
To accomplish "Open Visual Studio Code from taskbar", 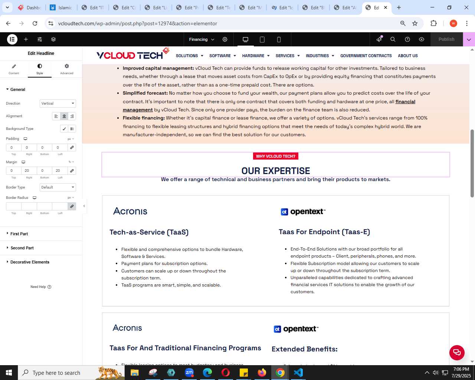I will [298, 373].
